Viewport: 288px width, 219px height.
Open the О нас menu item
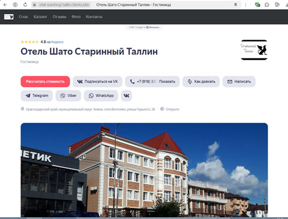pos(23,17)
